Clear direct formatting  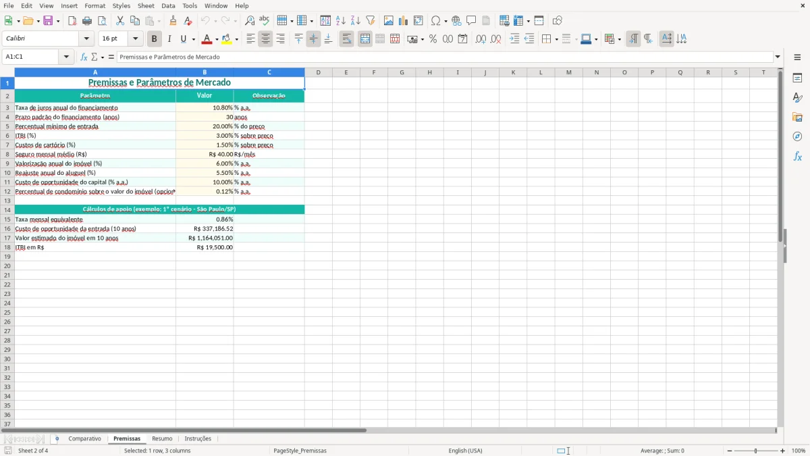[188, 21]
